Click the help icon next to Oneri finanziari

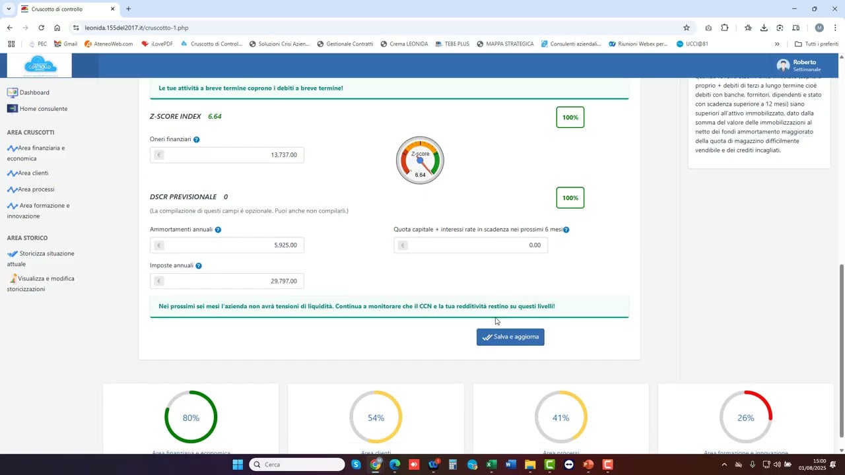coord(196,140)
